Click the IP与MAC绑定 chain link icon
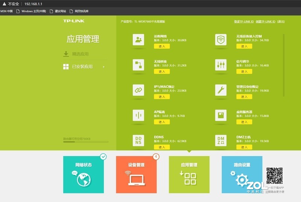Viewport: 301px width, 202px height. 138,90
